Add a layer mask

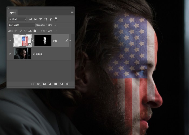44,84
